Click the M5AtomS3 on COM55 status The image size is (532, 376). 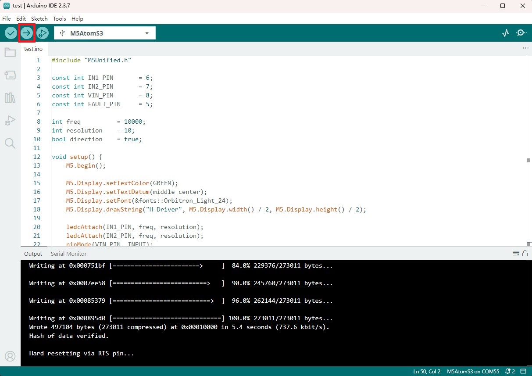[473, 371]
